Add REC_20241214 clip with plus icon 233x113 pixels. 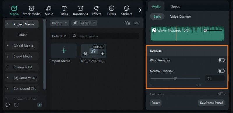tap(102, 54)
